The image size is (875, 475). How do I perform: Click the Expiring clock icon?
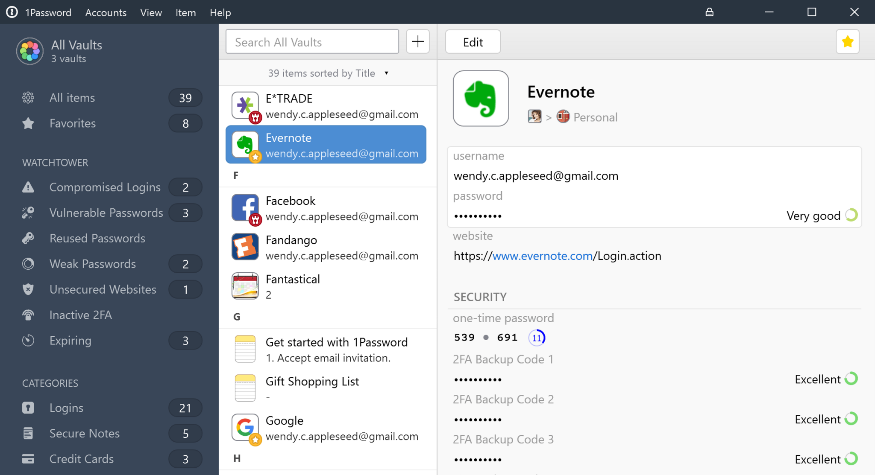pyautogui.click(x=28, y=341)
